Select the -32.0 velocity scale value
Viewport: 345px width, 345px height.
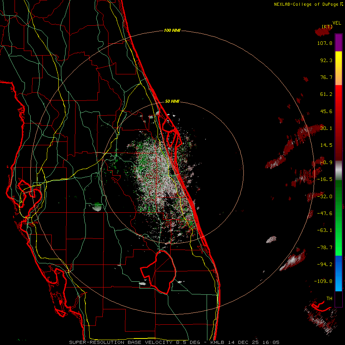pyautogui.click(x=325, y=196)
